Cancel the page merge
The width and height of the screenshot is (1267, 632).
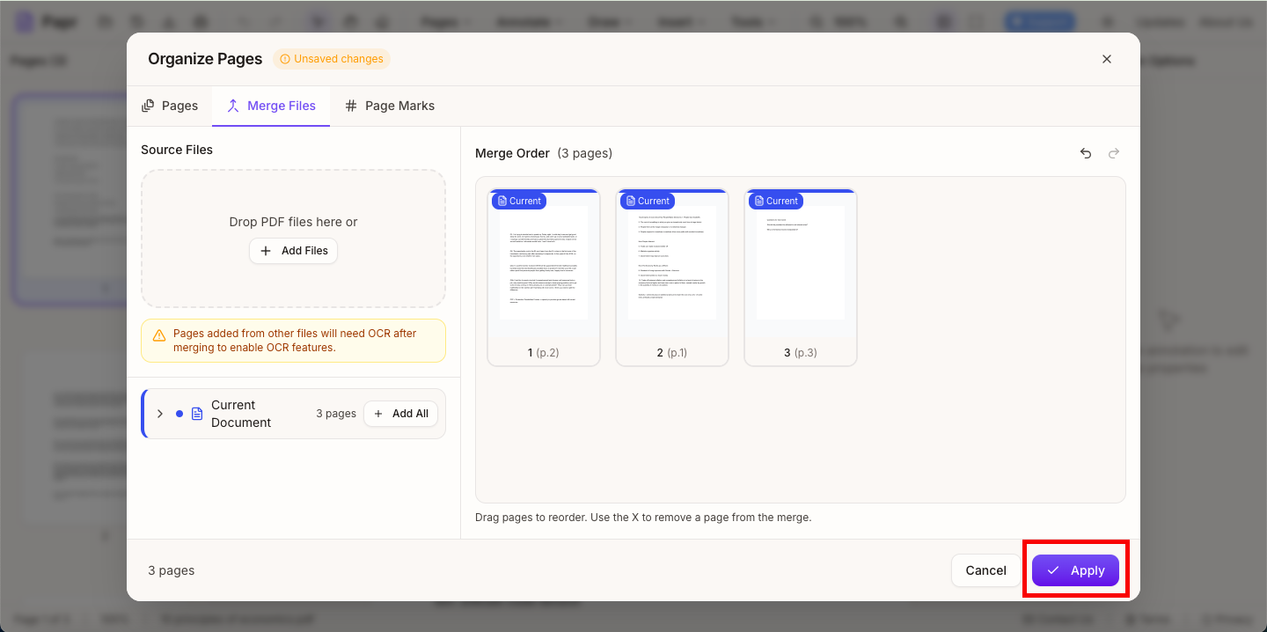pyautogui.click(x=985, y=570)
